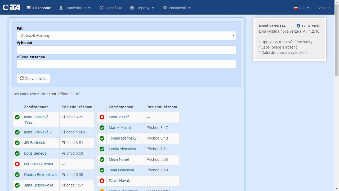Click the green check status icon for Jiří Bartošek

[x=17, y=143]
